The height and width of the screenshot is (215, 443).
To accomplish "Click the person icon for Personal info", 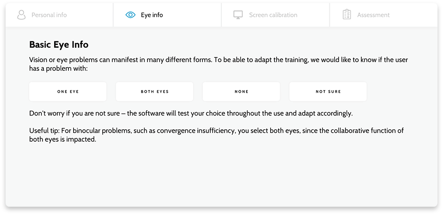I will tap(22, 15).
